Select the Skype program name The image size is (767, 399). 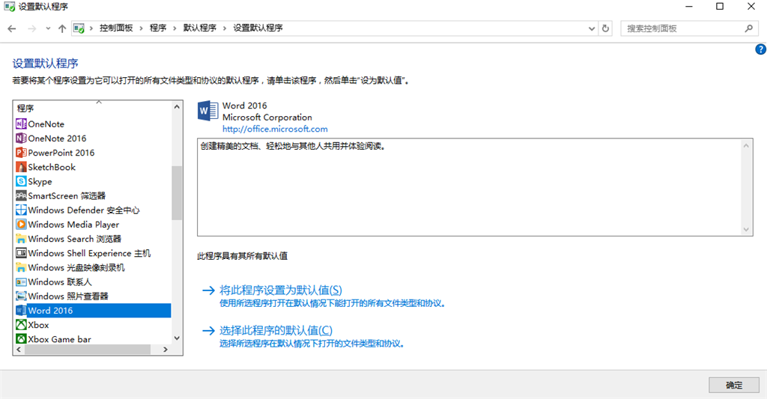tap(40, 181)
